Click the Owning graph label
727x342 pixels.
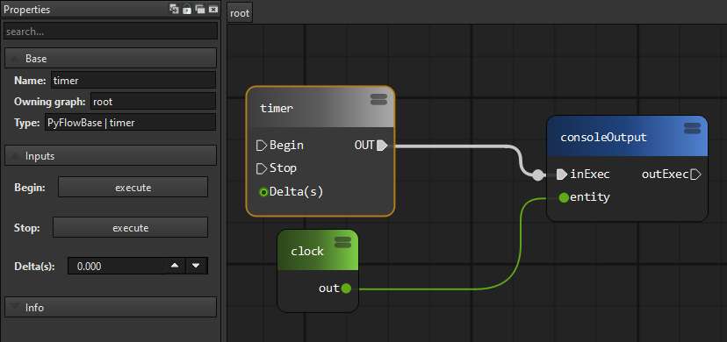(x=50, y=102)
